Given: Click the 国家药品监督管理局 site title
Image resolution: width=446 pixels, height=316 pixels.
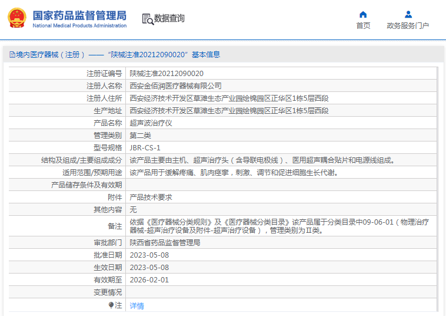Looking at the screenshot, I should [x=79, y=15].
